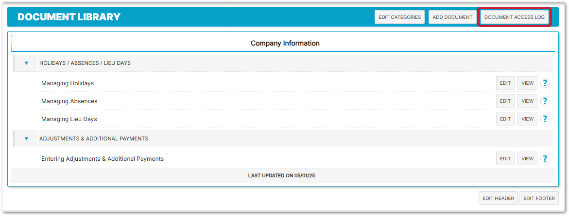The width and height of the screenshot is (569, 216).
Task: Click help icon for Managing Absences
Action: pyautogui.click(x=545, y=101)
